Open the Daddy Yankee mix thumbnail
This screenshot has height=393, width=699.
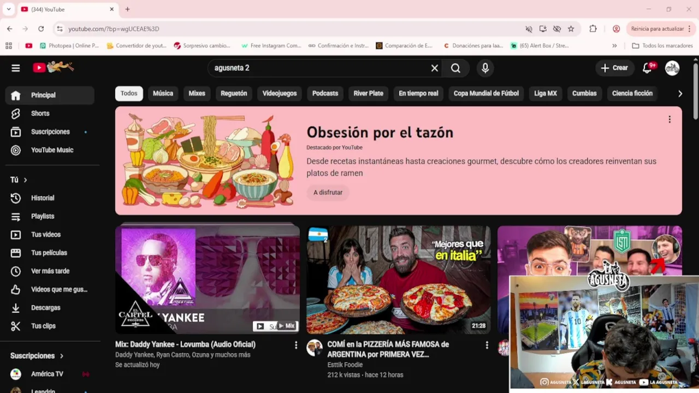(207, 280)
